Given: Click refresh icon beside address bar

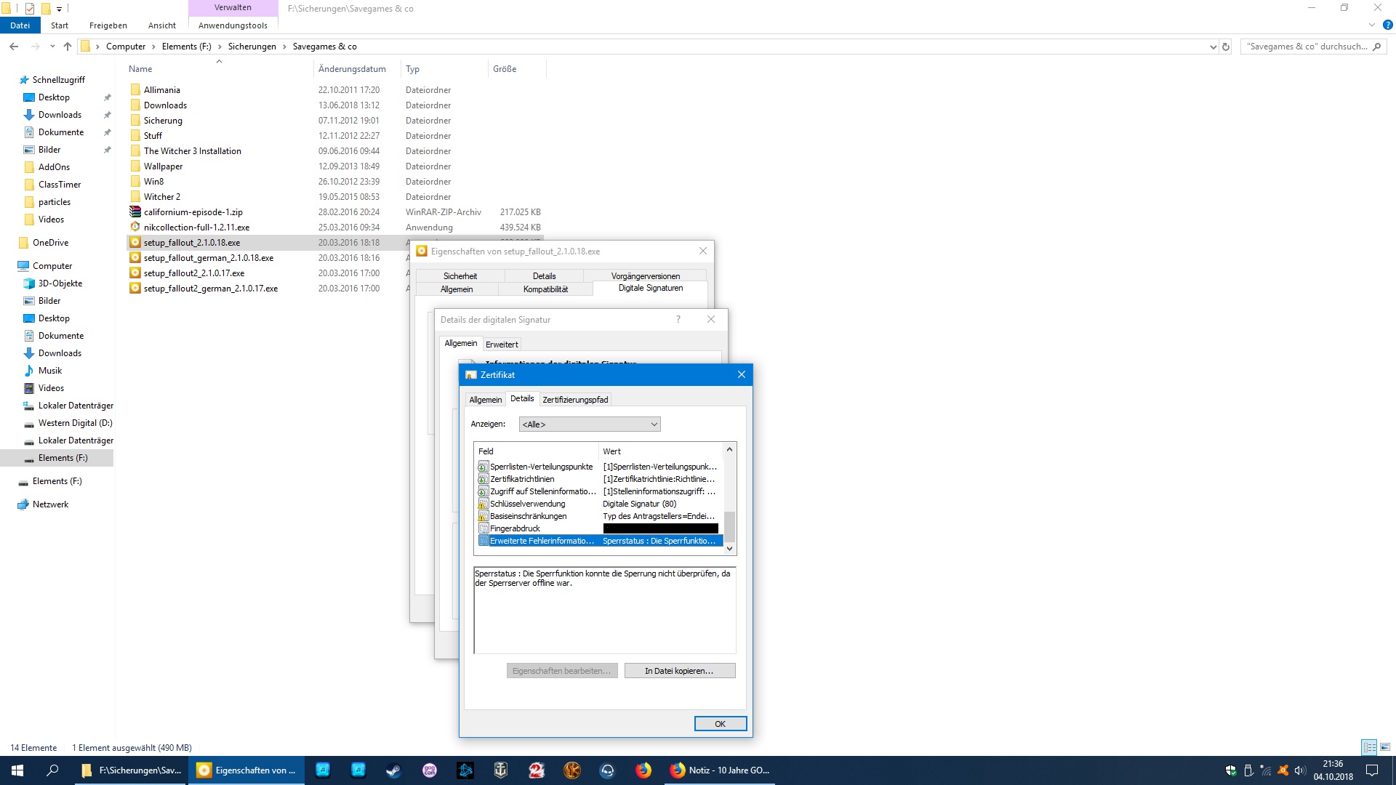Looking at the screenshot, I should (1226, 47).
